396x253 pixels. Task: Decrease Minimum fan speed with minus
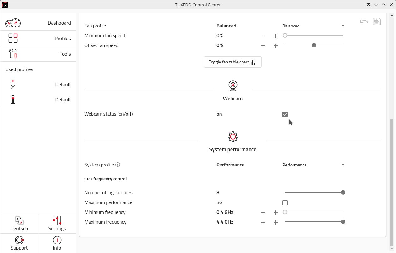263,36
